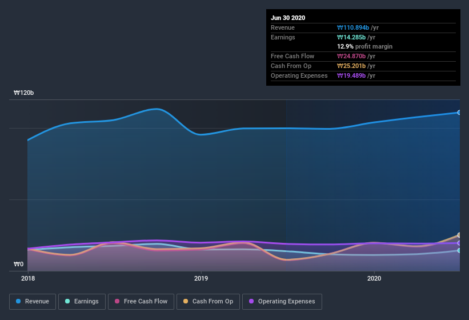Toggle the Operating Expenses legend button
The width and height of the screenshot is (469, 320).
pyautogui.click(x=282, y=302)
